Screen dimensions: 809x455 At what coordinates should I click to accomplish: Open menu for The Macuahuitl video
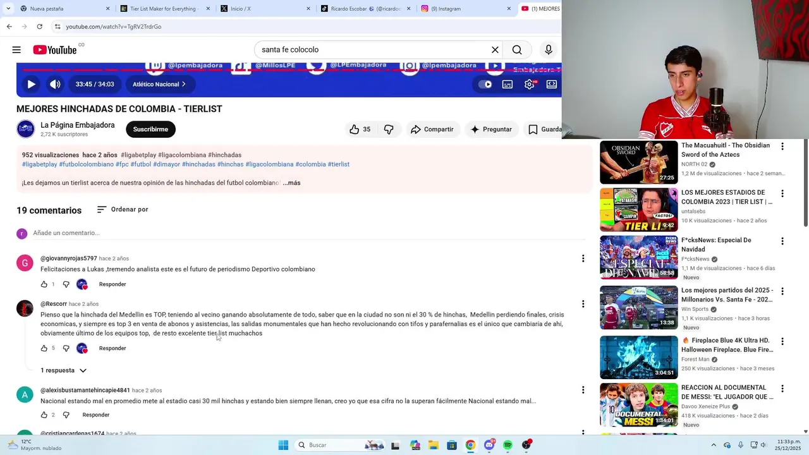click(x=782, y=147)
